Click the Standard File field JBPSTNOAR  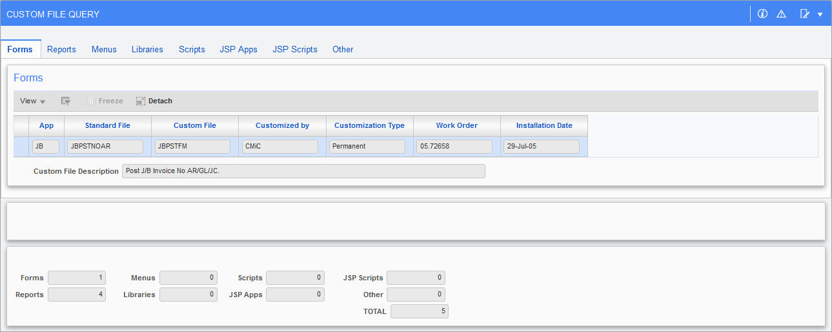pyautogui.click(x=105, y=147)
